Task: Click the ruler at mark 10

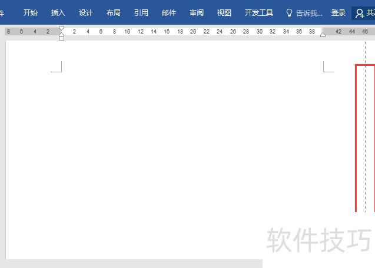Action: tap(127, 32)
